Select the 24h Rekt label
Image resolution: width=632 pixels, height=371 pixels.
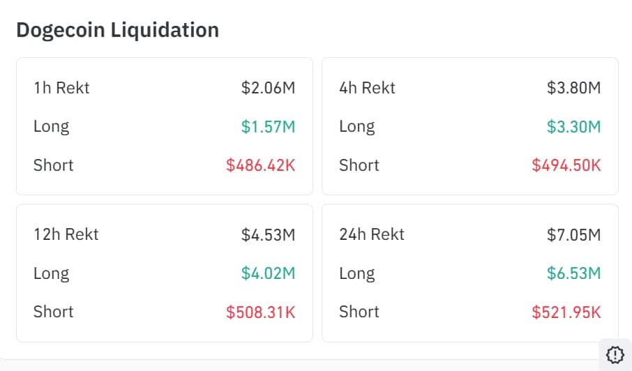click(x=371, y=234)
